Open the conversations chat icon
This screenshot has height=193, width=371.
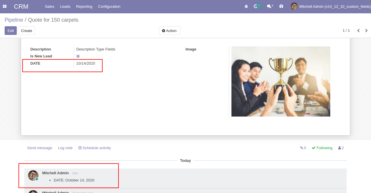click(269, 6)
